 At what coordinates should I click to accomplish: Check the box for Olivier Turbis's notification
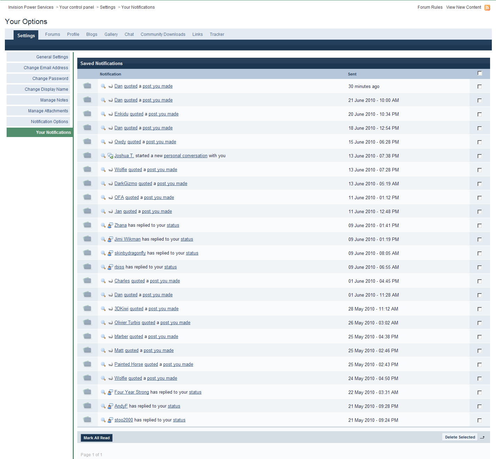point(480,323)
